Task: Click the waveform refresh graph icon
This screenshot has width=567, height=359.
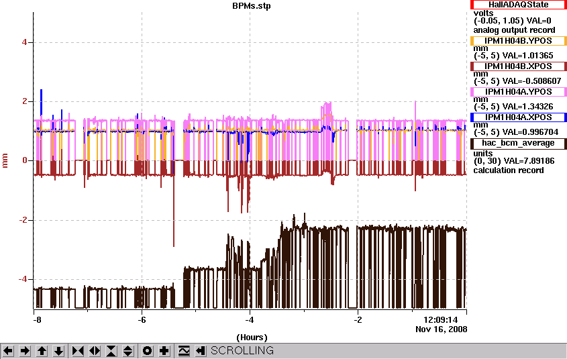Action: [x=184, y=351]
